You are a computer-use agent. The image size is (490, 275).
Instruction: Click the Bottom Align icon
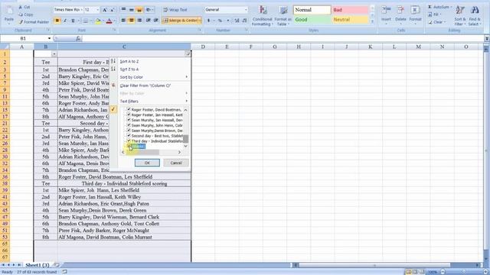click(139, 10)
